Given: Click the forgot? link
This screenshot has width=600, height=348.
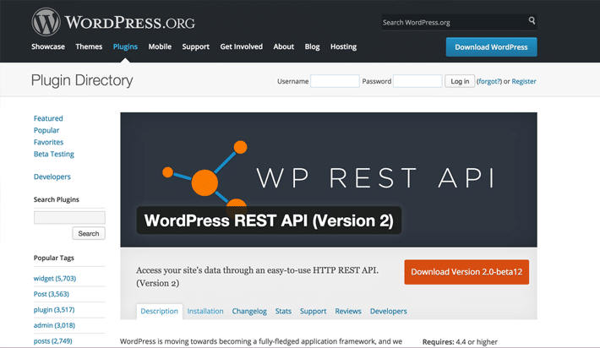Looking at the screenshot, I should [489, 81].
